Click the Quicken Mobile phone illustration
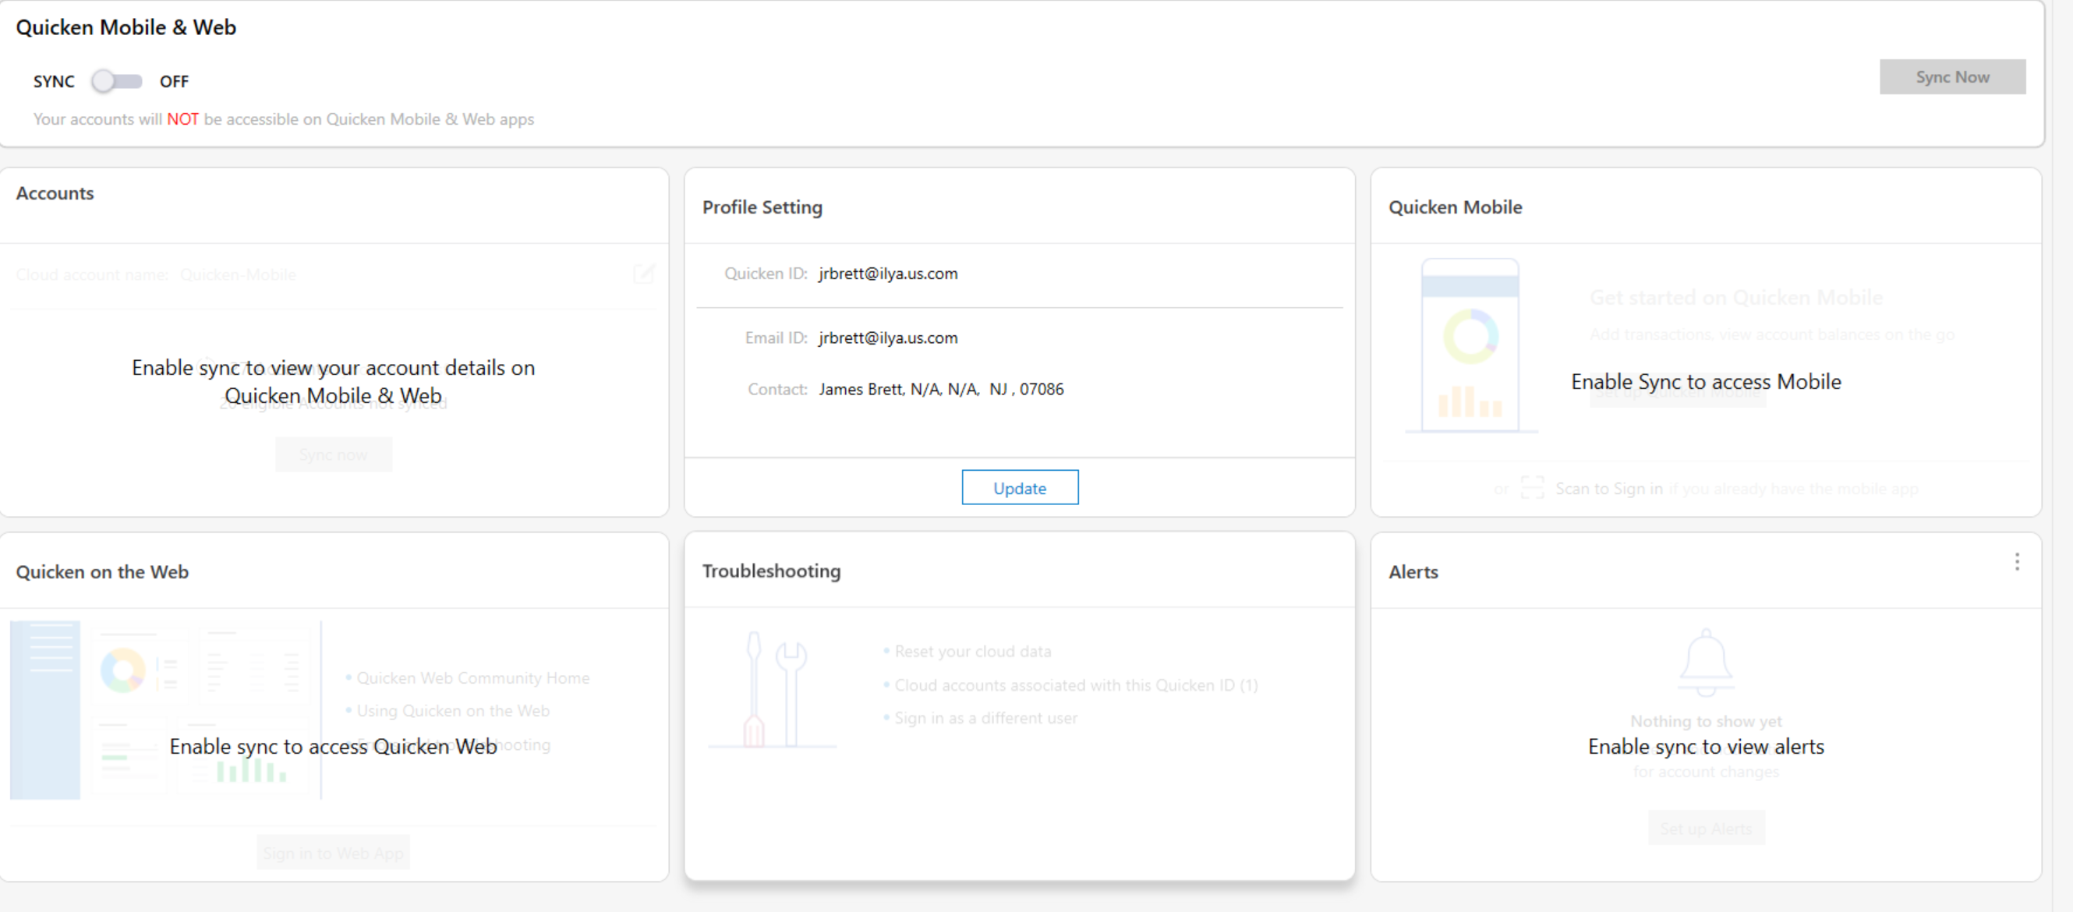Screen dimensions: 2073x912 [1470, 346]
